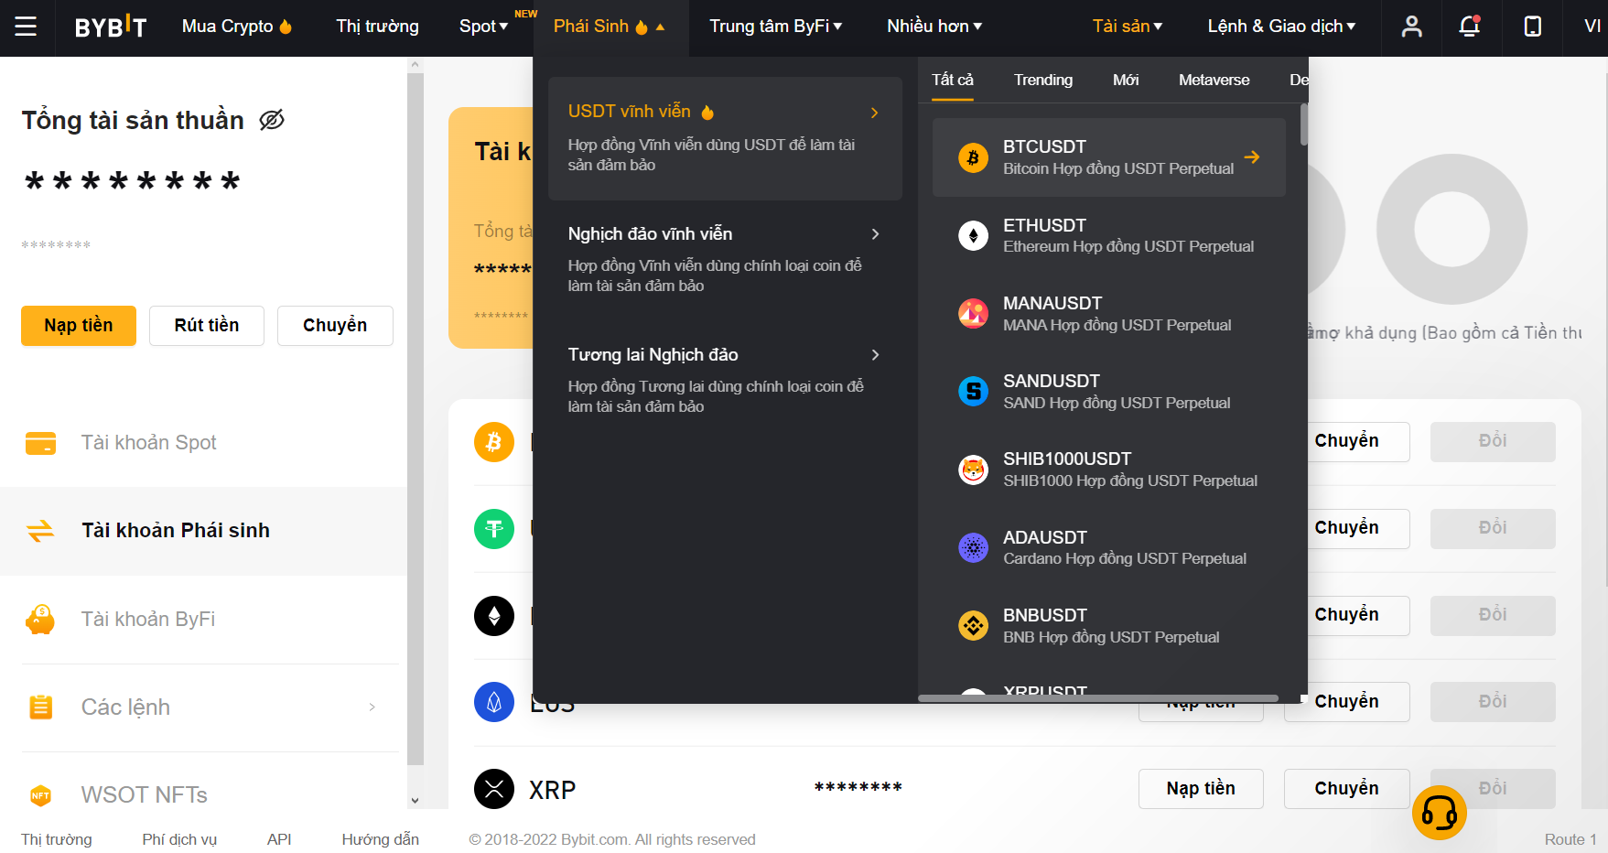The image size is (1608, 853).
Task: Click the SHIB1000USDT coin icon
Action: [x=973, y=470]
